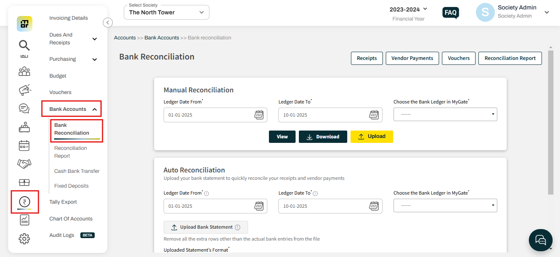Click the residents group people icon
Screen dimensions: 560x257
[x=24, y=71]
